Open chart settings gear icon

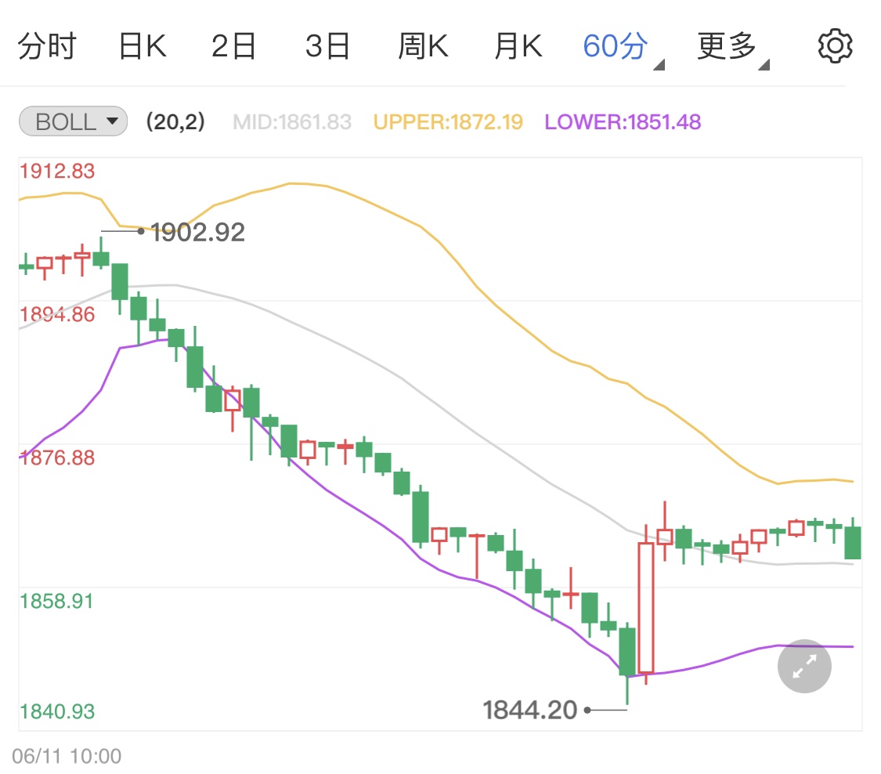point(834,46)
